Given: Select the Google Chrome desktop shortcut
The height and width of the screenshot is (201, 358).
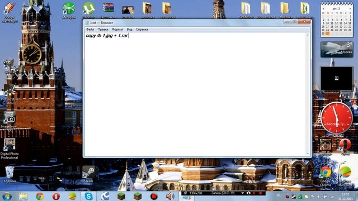Looking at the screenshot, I should (326, 176).
